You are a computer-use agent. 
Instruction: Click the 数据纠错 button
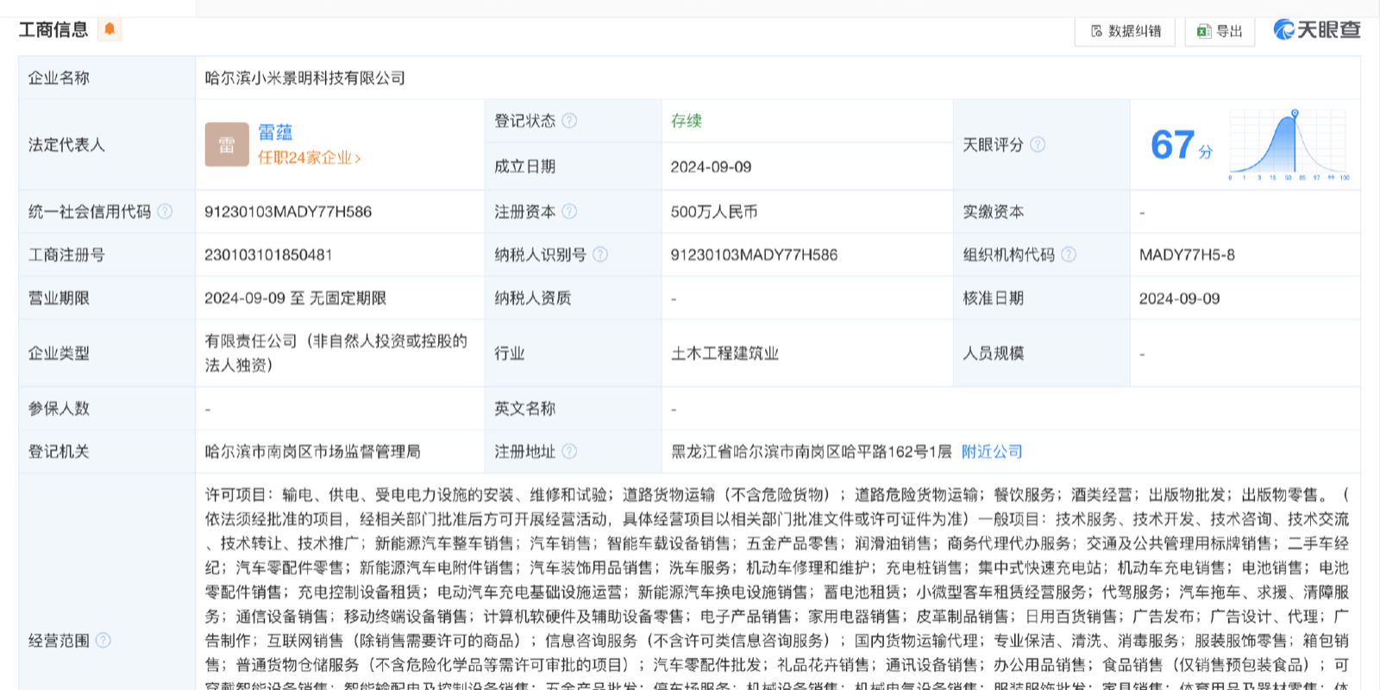tap(1125, 31)
